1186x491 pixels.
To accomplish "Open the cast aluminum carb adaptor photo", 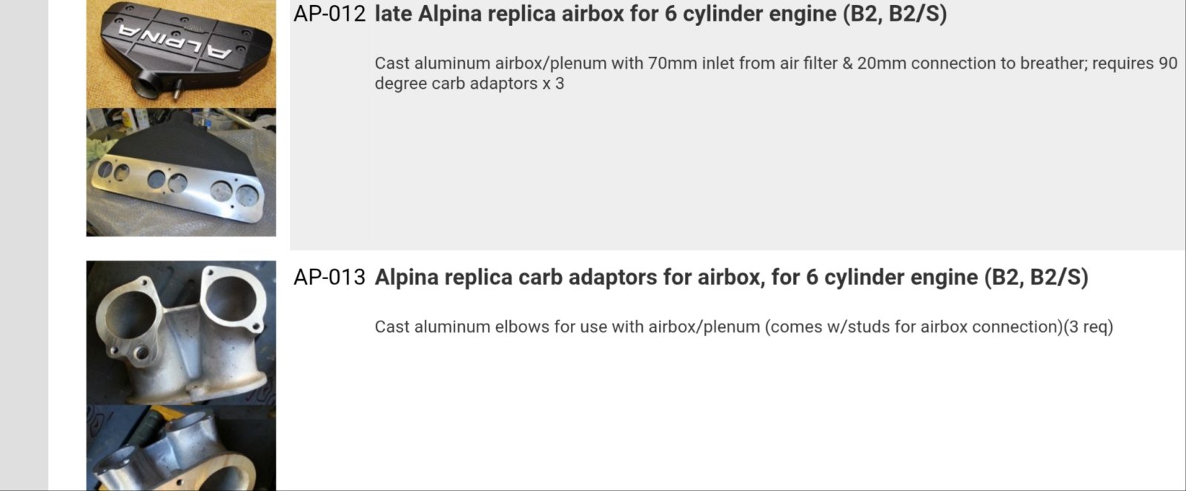I will point(181,332).
